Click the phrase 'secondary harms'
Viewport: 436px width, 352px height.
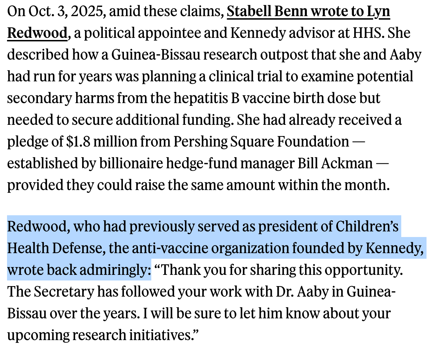(60, 98)
